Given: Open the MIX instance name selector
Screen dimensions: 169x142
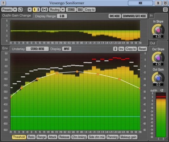Looking at the screenshot, I should click(x=140, y=3).
